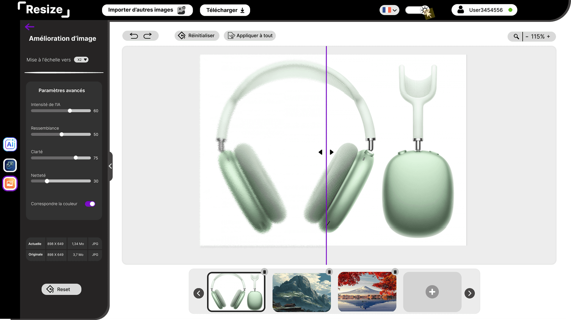Image resolution: width=571 pixels, height=320 pixels.
Task: Adjust the Ressemblance slider
Action: (61, 134)
